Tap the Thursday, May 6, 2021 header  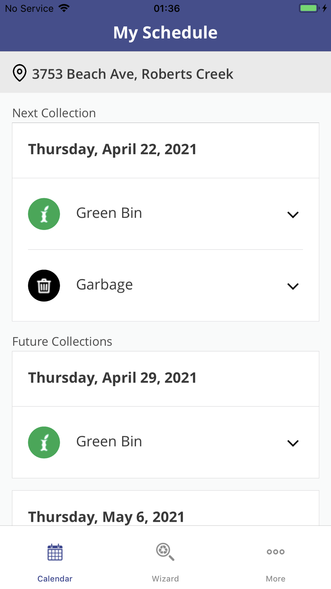coord(106,517)
